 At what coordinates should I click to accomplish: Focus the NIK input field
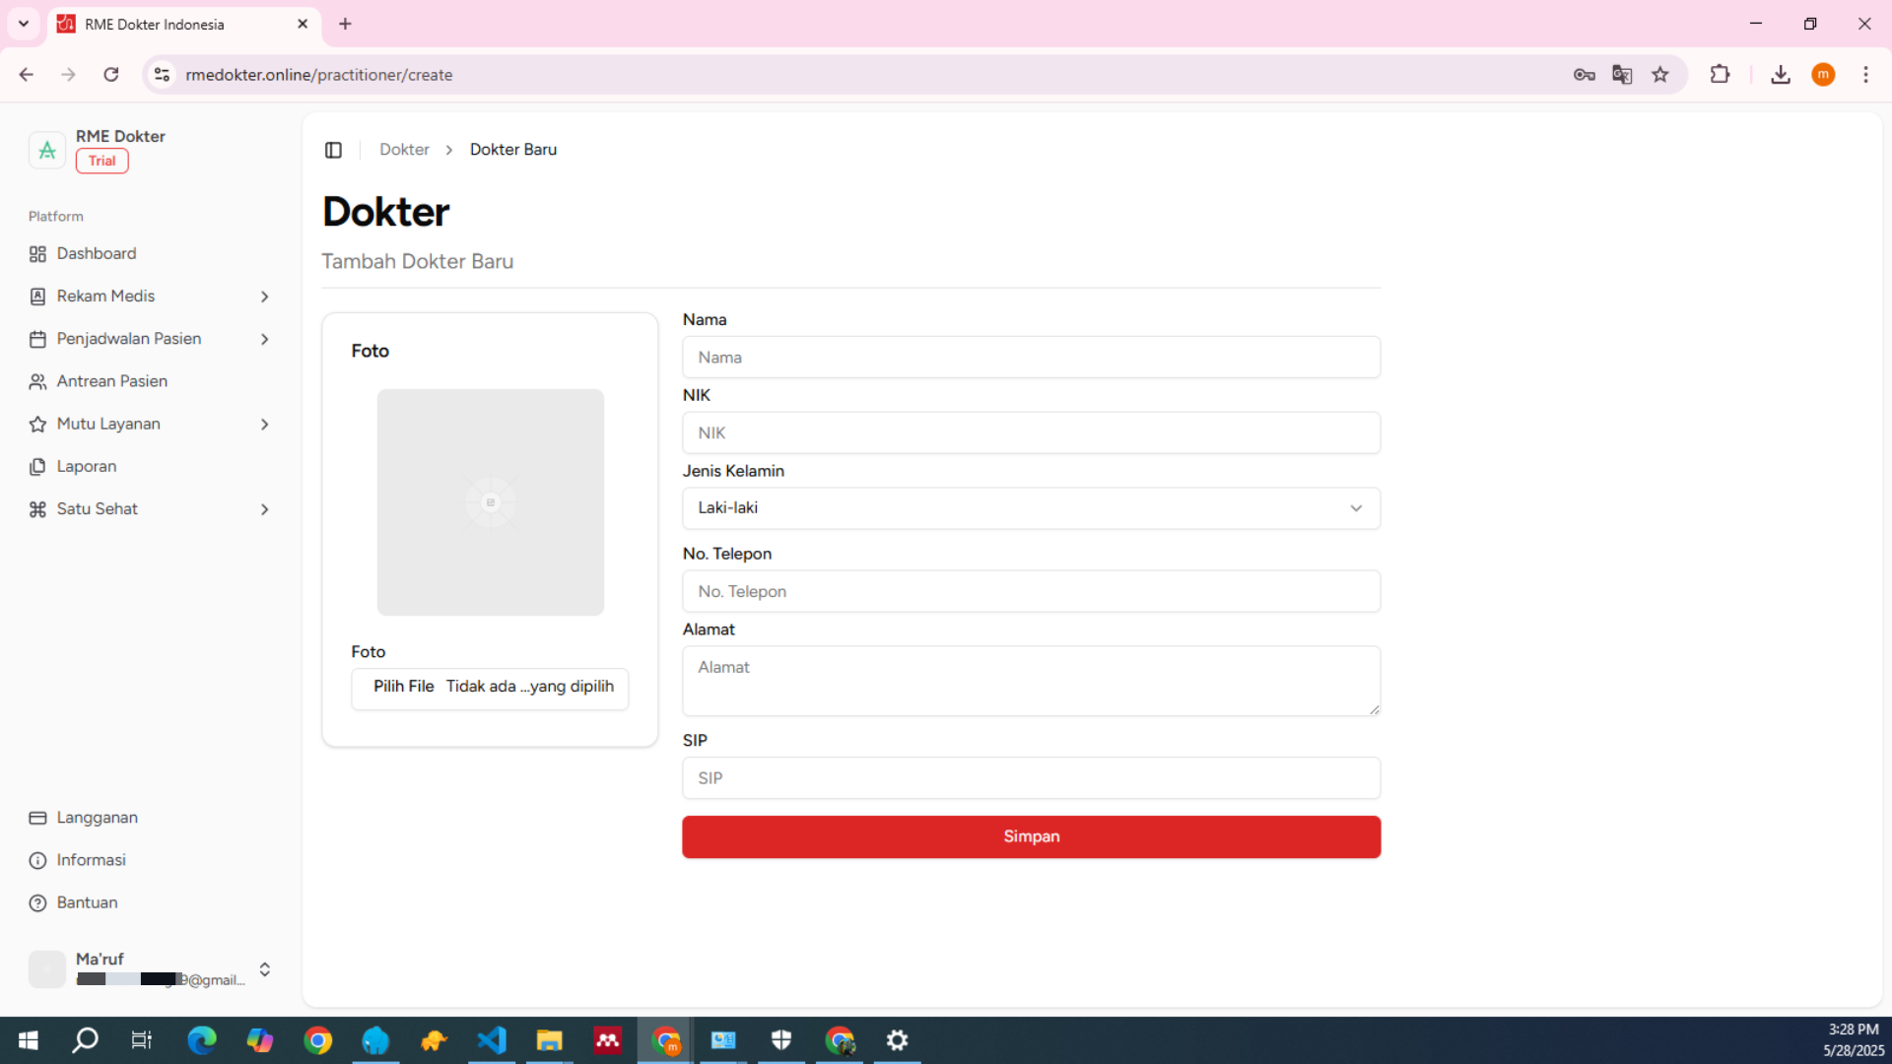point(1031,433)
